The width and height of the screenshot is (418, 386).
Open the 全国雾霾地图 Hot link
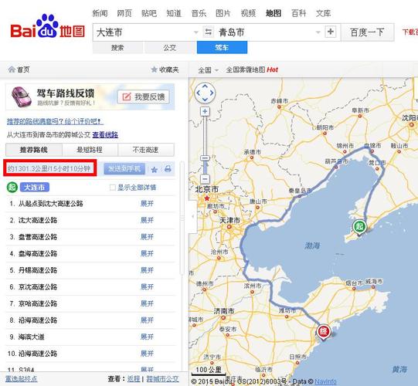[252, 69]
